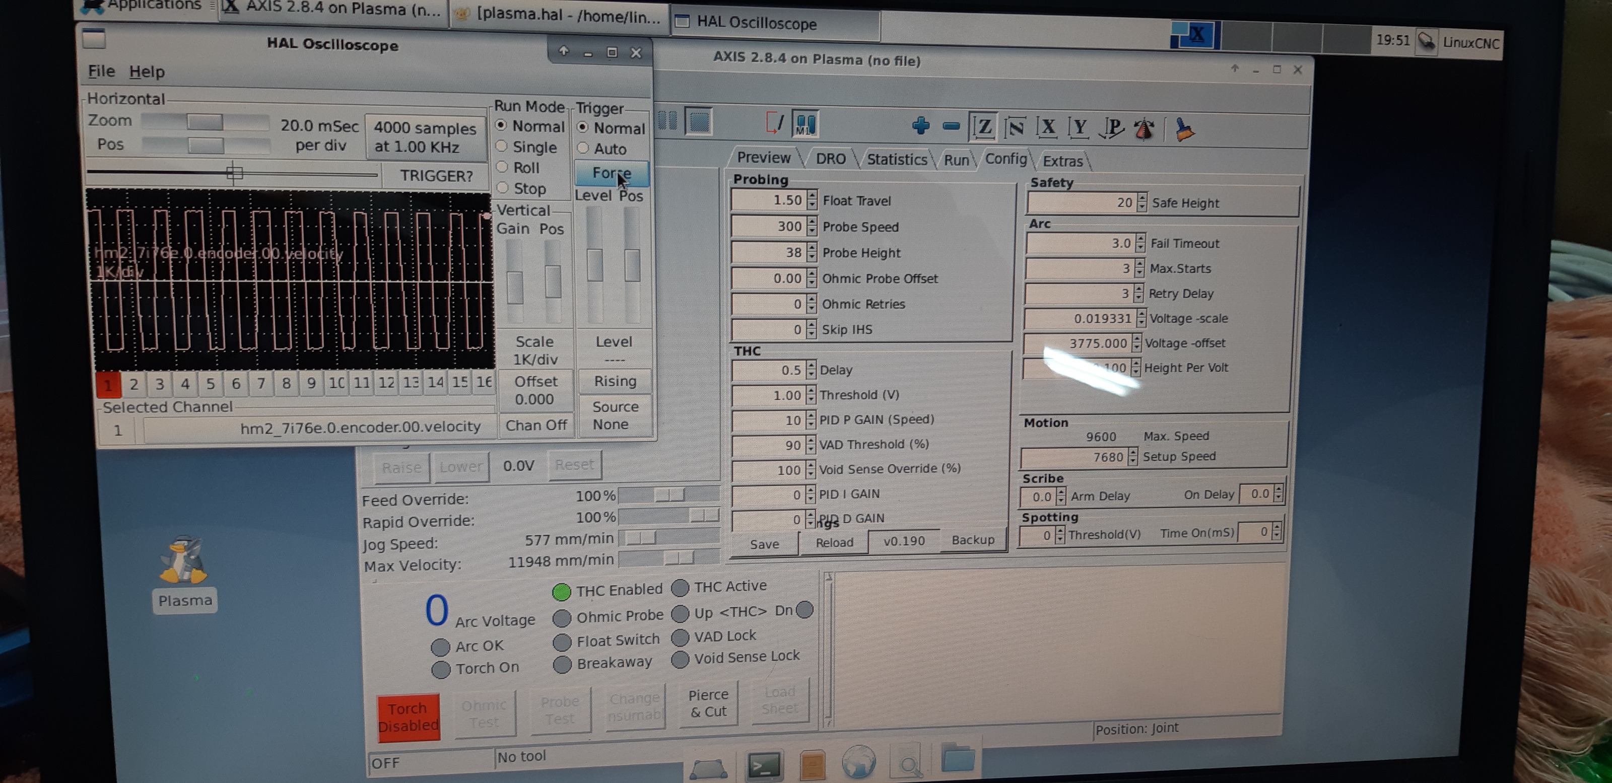The width and height of the screenshot is (1612, 783).
Task: Click the Save button in Config tab
Action: pyautogui.click(x=764, y=543)
